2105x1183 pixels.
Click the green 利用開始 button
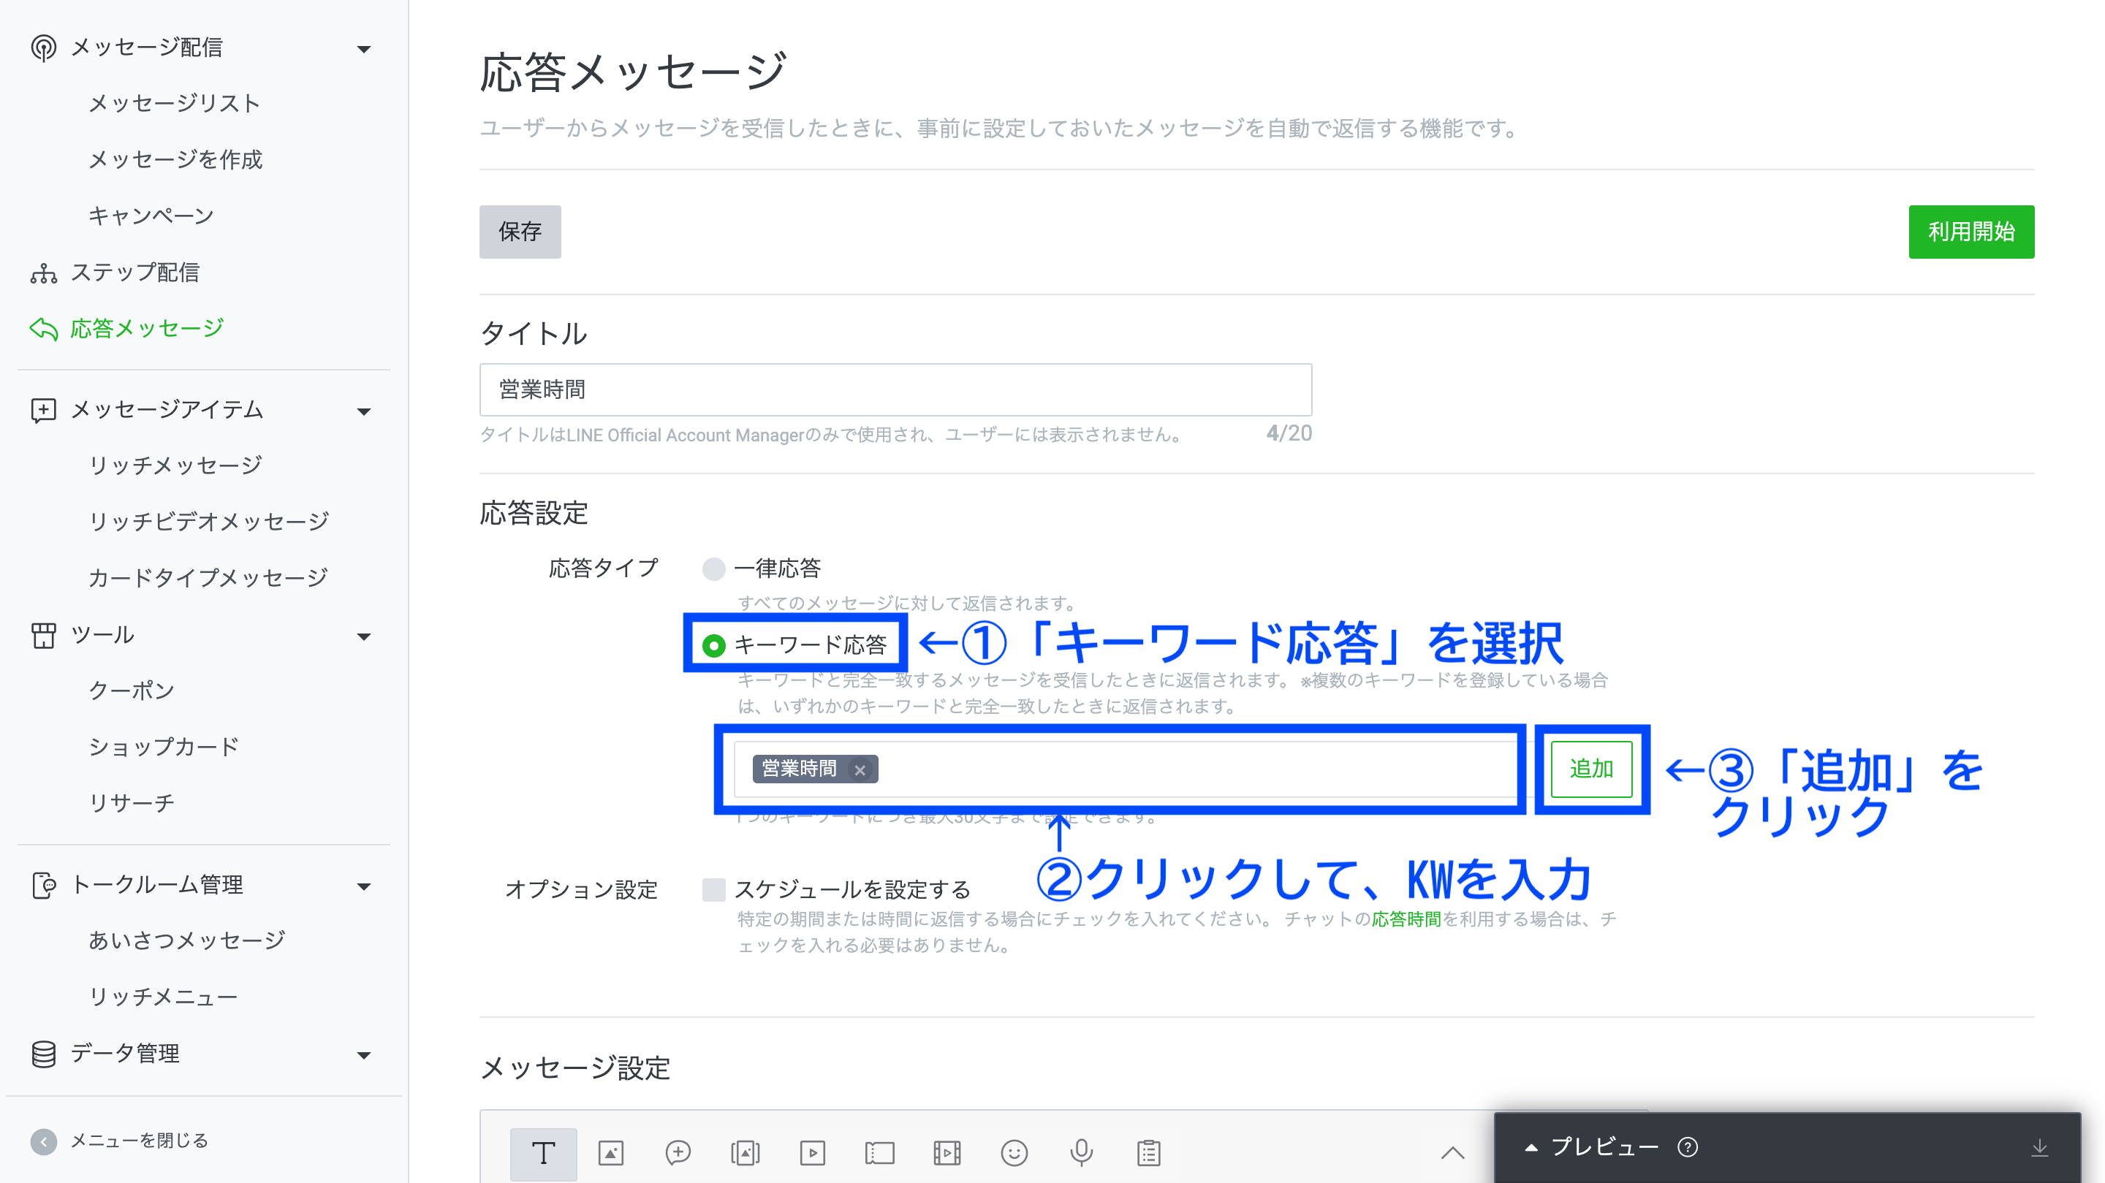1971,232
